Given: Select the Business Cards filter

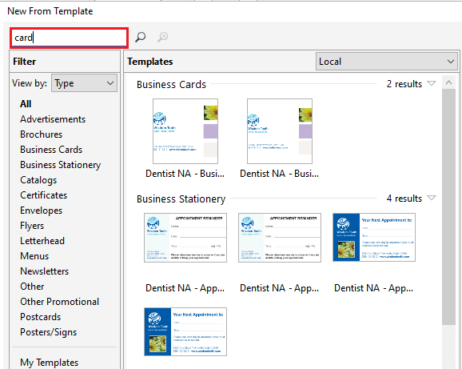Looking at the screenshot, I should pyautogui.click(x=51, y=150).
